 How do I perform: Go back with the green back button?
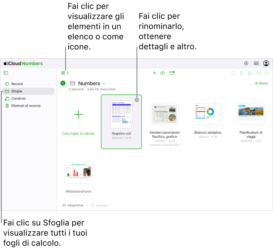point(63,83)
